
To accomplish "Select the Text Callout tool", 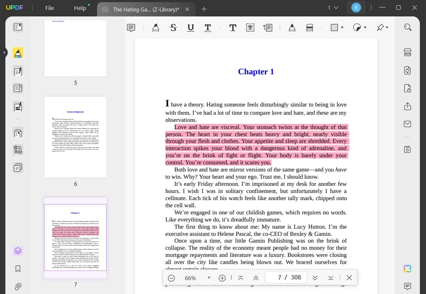I will point(268,28).
